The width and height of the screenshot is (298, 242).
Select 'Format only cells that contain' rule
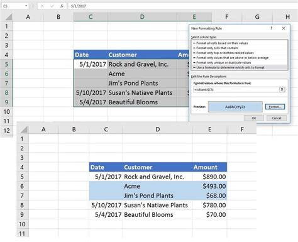pyautogui.click(x=240, y=48)
